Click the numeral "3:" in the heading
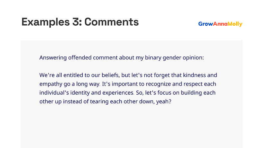The width and height of the screenshot is (263, 148). tap(77, 22)
